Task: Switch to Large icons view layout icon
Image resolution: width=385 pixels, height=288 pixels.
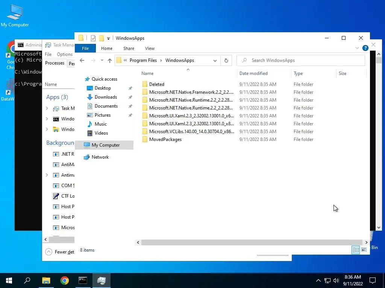Action: (x=364, y=249)
